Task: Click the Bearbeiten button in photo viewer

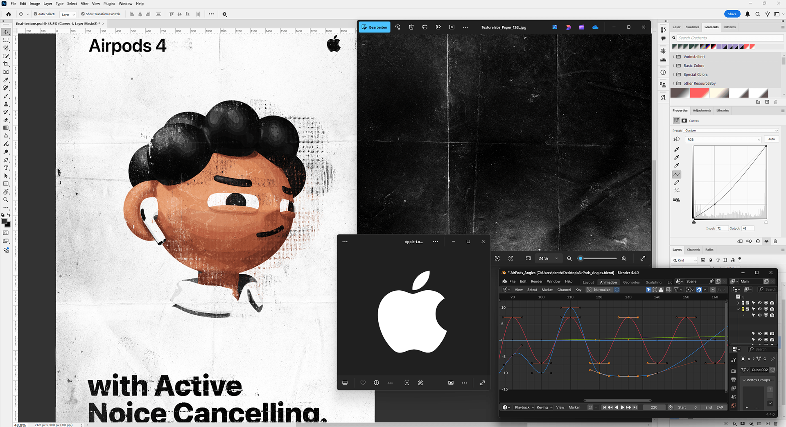Action: (375, 27)
